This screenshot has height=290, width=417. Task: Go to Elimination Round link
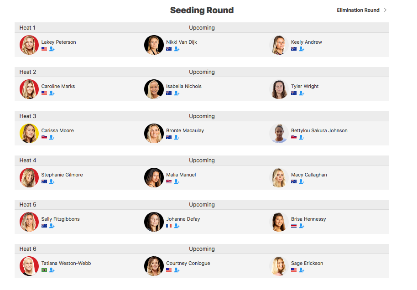coord(358,10)
